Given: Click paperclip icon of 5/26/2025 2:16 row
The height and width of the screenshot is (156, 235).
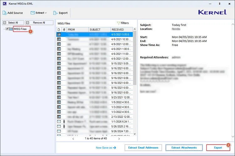Looking at the screenshot, I should (x=64, y=126).
